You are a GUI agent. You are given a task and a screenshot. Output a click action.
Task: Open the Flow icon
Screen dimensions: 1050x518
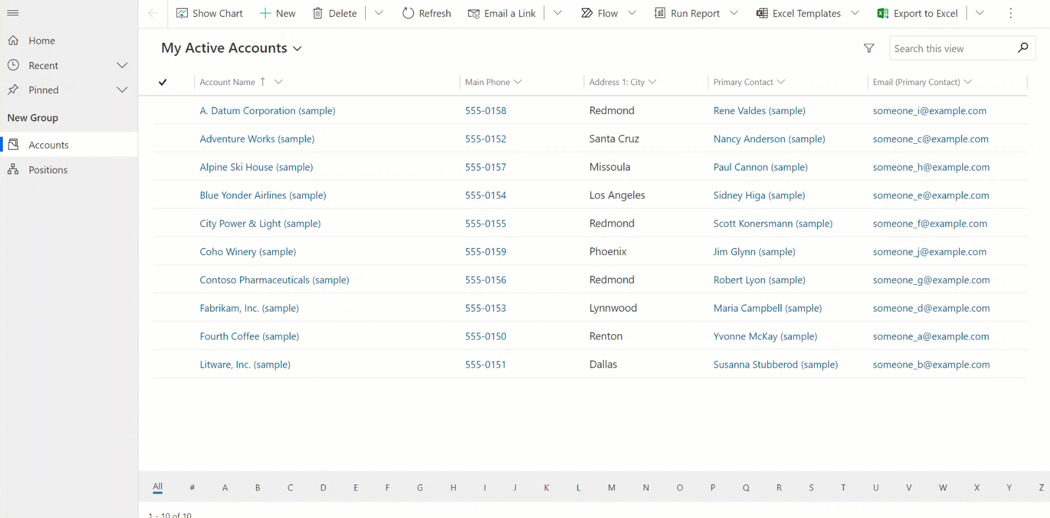(587, 13)
